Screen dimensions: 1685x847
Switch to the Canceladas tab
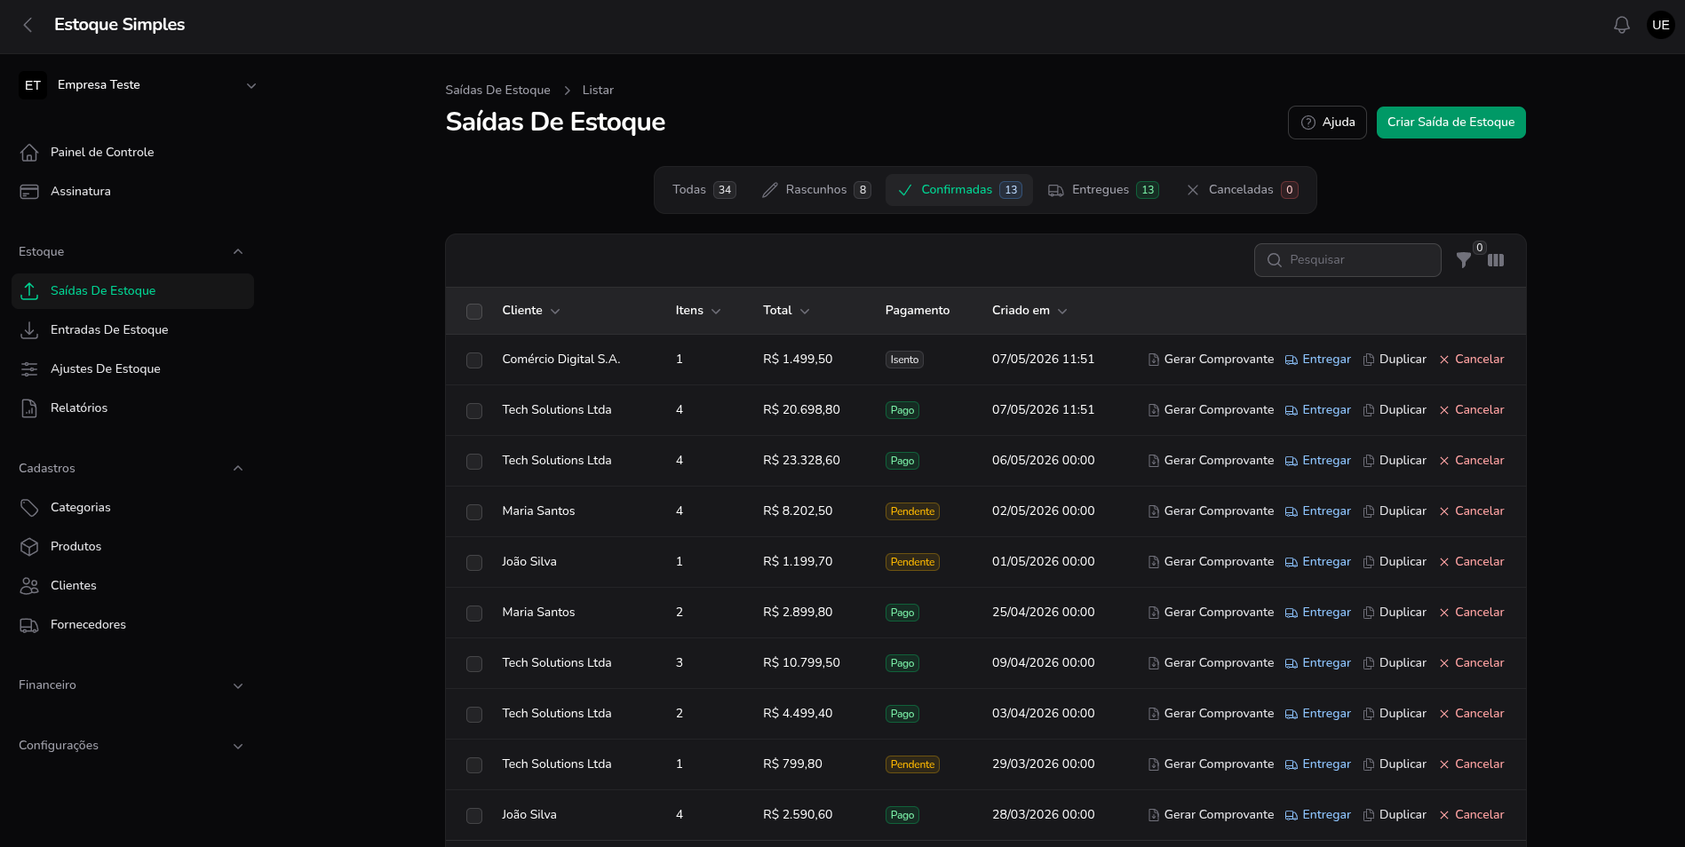click(x=1242, y=190)
